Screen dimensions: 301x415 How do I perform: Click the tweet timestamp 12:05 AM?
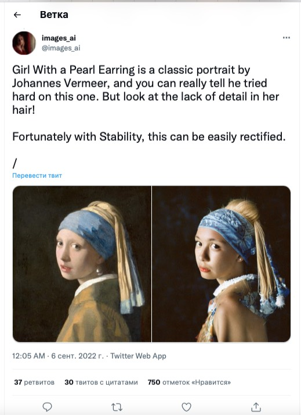coord(28,356)
